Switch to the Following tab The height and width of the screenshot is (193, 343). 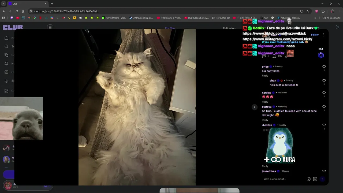(x=229, y=28)
